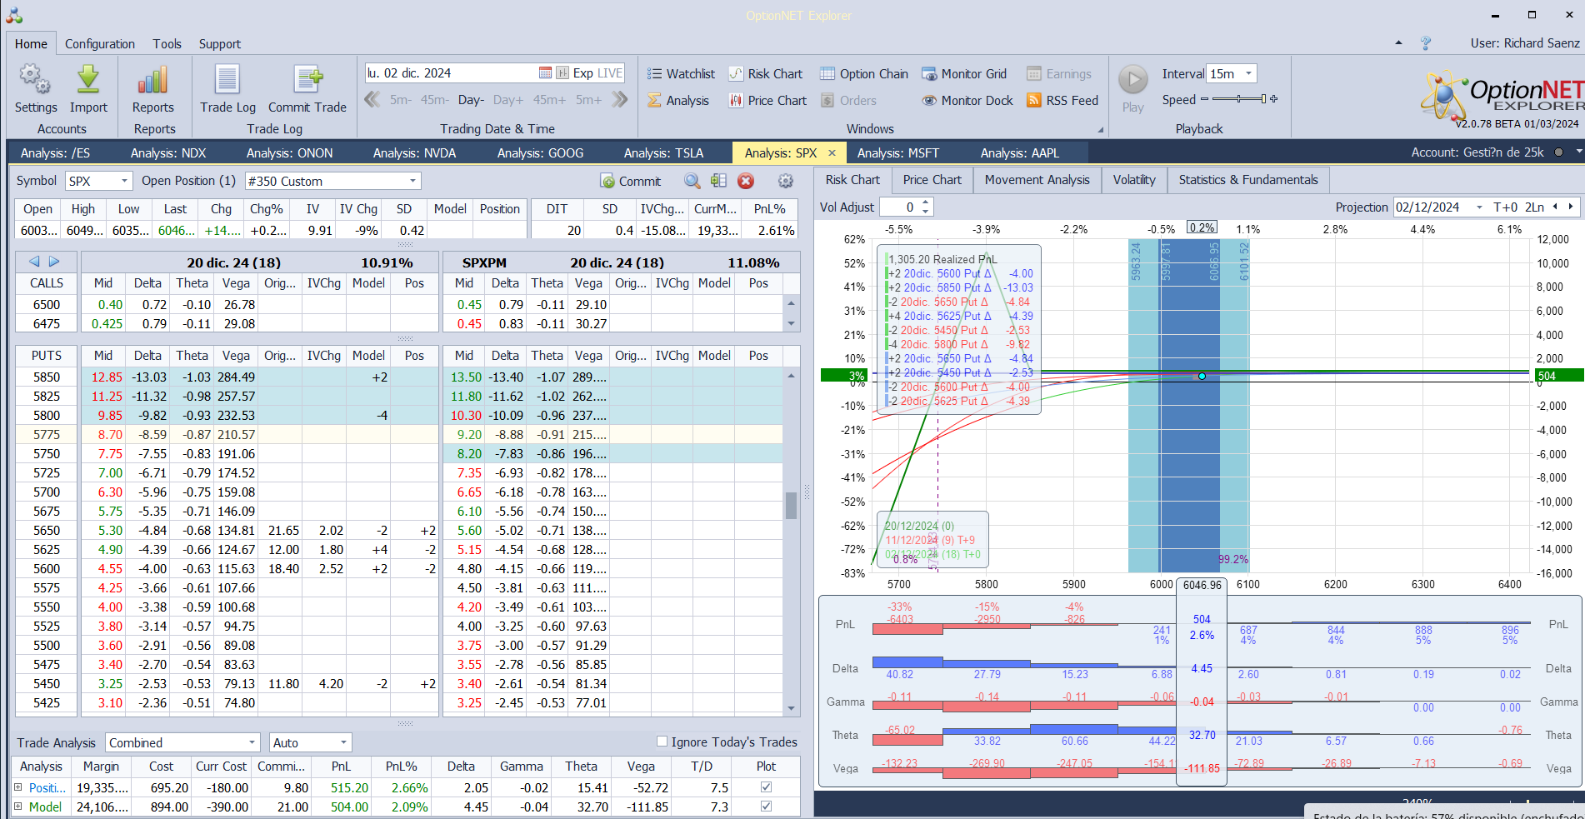Image resolution: width=1585 pixels, height=819 pixels.
Task: Open the calendar picker for trading date
Action: [x=545, y=73]
